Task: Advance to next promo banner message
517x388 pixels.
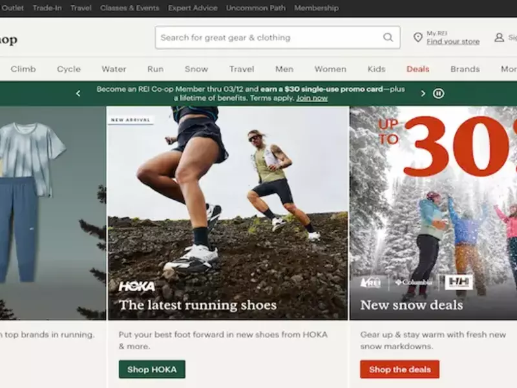Action: tap(423, 94)
